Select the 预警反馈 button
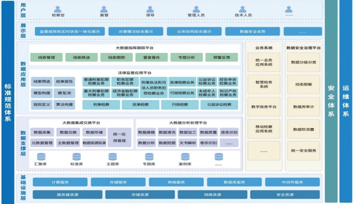This screenshot has width=353, height=204. (222, 57)
